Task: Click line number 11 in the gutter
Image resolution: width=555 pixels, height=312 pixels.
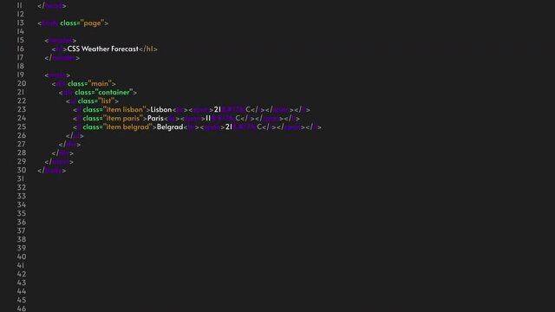Action: (x=20, y=5)
